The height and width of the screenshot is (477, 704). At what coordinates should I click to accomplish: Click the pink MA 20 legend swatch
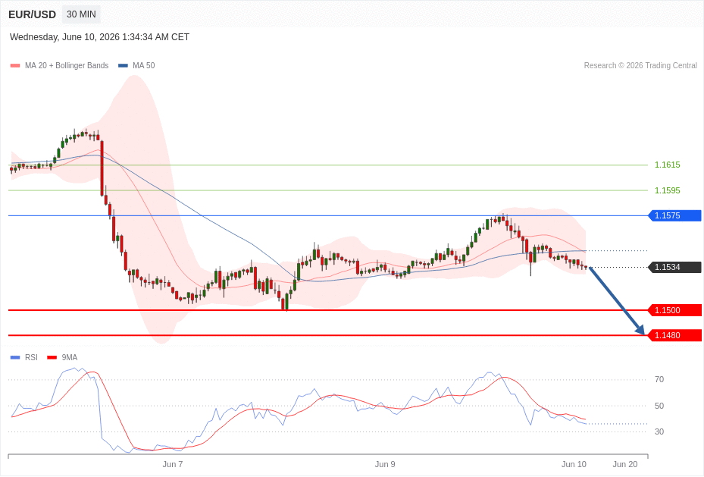point(15,65)
